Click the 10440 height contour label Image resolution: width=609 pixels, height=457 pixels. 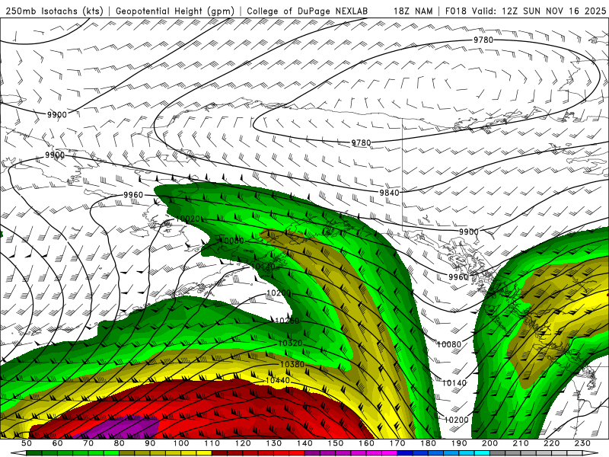(278, 380)
